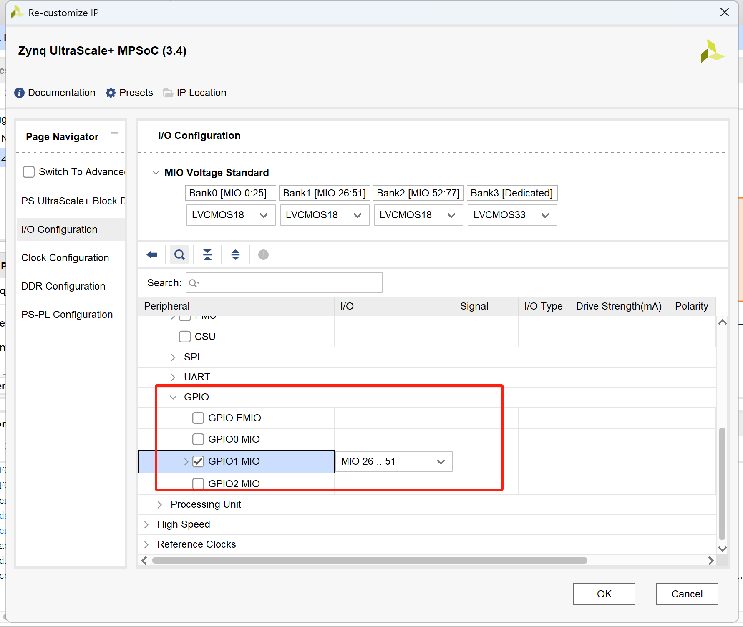The width and height of the screenshot is (743, 627).
Task: Switch to PS-PL Configuration page
Action: tap(71, 315)
